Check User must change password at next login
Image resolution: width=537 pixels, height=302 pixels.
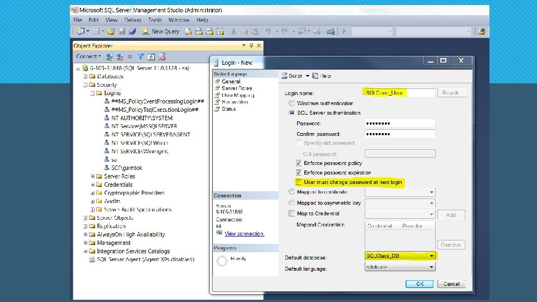299,182
